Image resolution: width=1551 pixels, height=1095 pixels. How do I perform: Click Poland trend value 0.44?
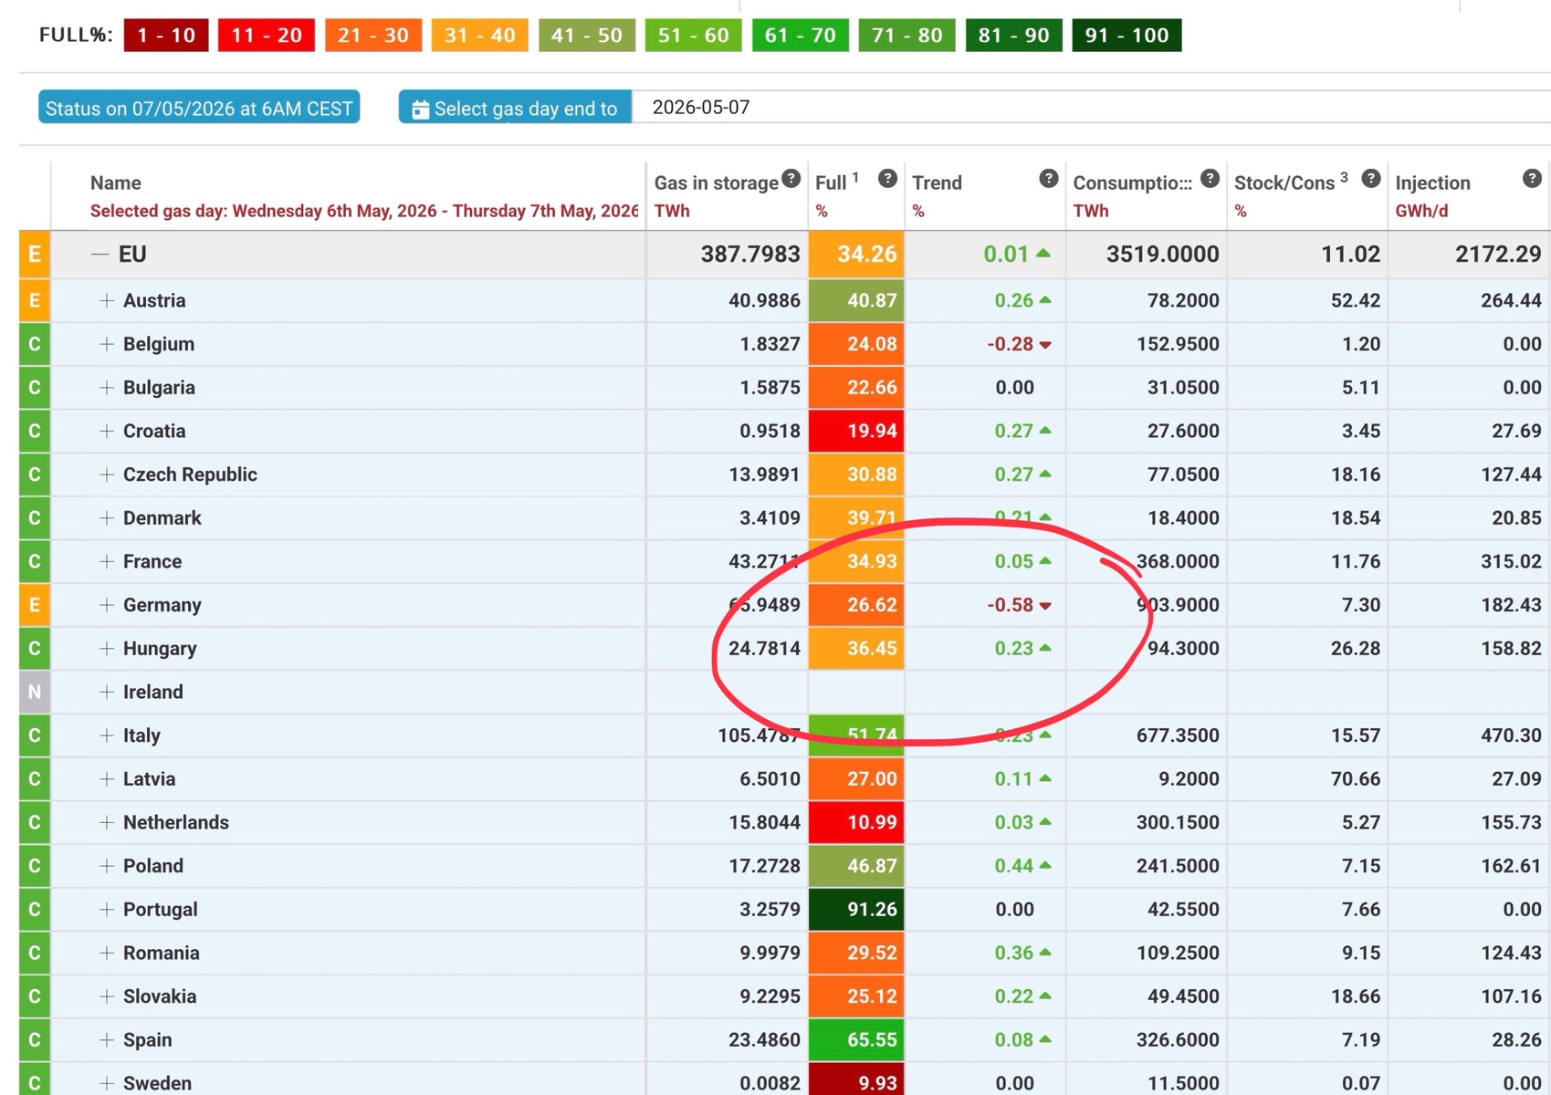(x=1014, y=866)
